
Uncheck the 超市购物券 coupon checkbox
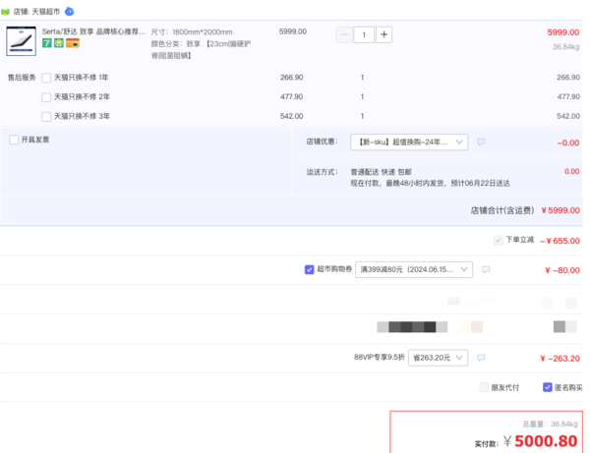[310, 269]
